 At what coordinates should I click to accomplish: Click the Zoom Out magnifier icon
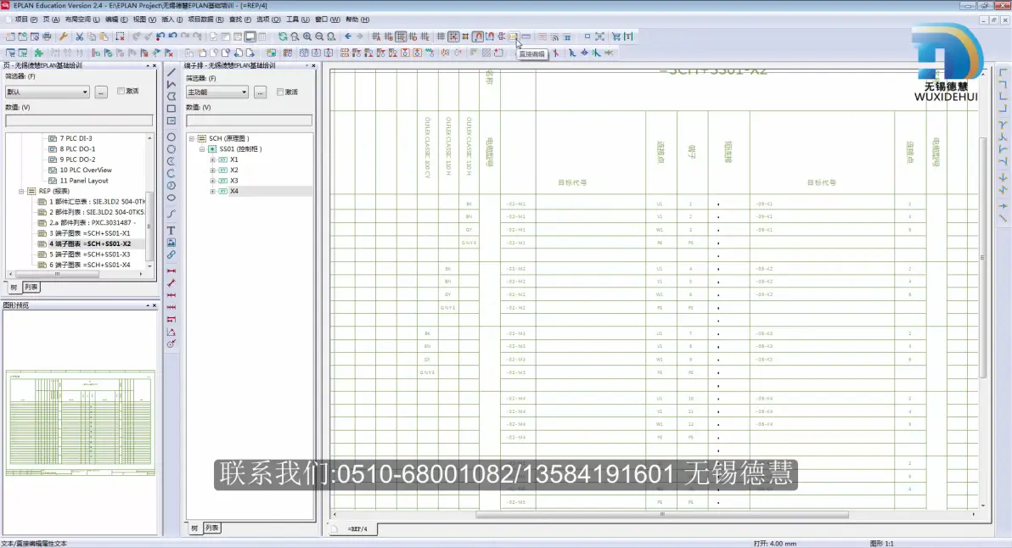tap(319, 36)
